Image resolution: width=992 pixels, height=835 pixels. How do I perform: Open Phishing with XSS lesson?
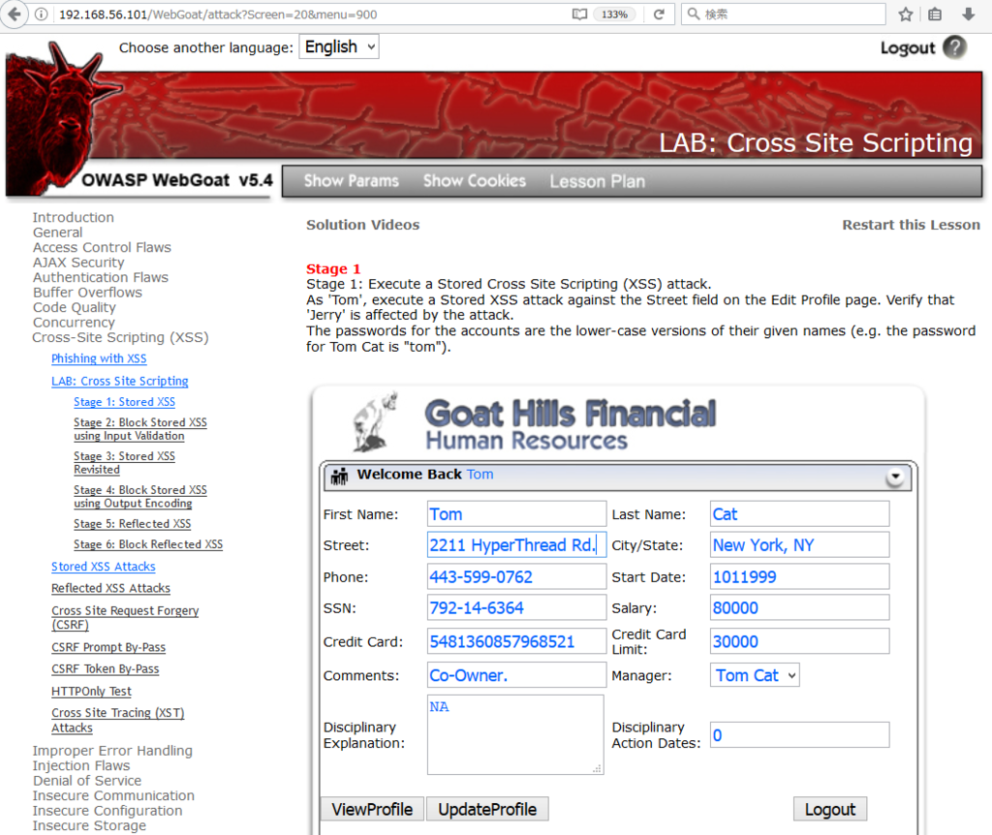tap(99, 358)
